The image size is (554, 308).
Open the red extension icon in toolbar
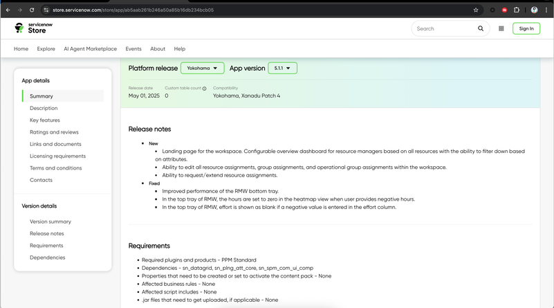(x=504, y=10)
